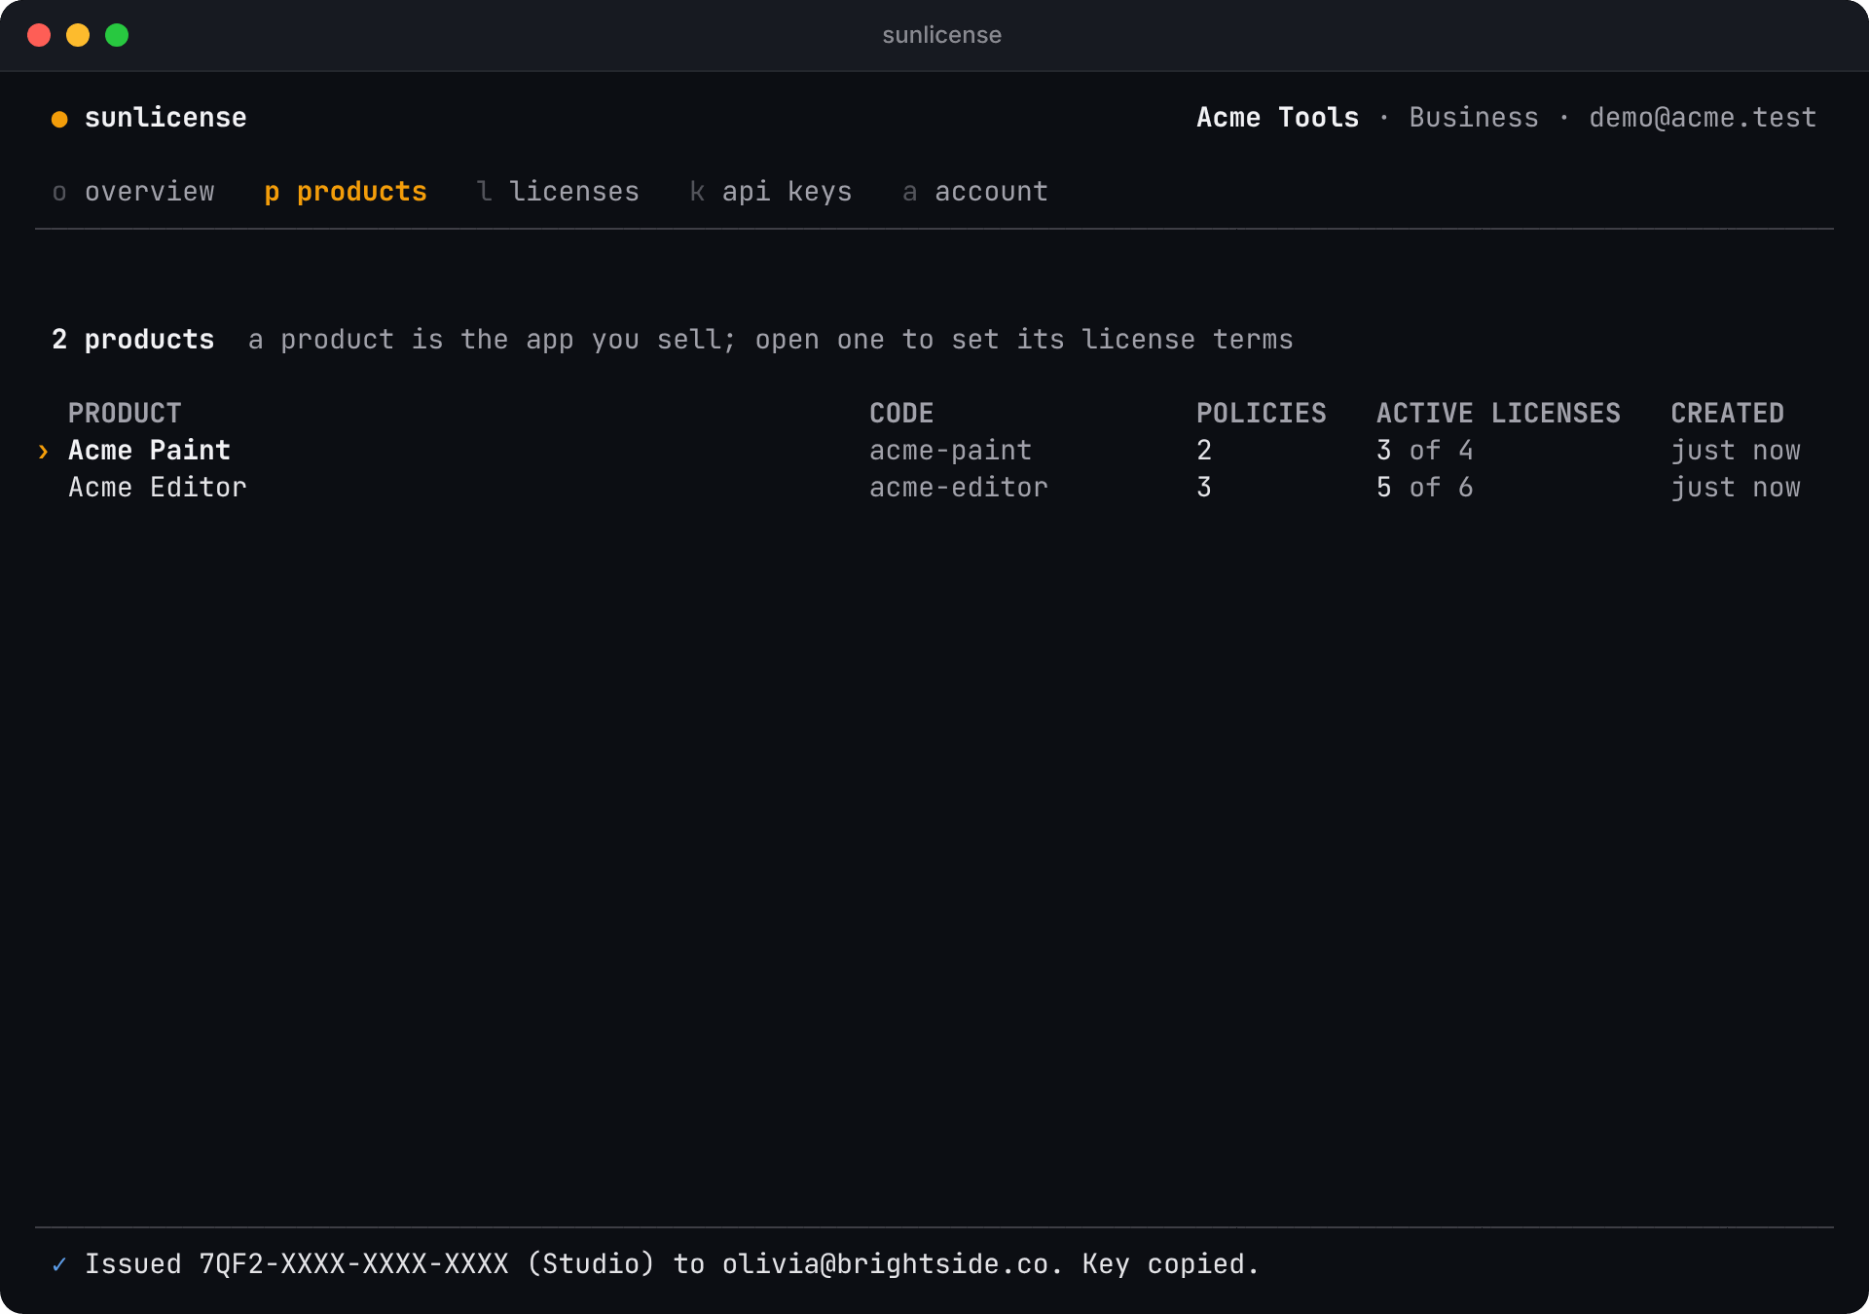Viewport: 1869px width, 1314px height.
Task: Click the CREATED column header
Action: click(1728, 414)
